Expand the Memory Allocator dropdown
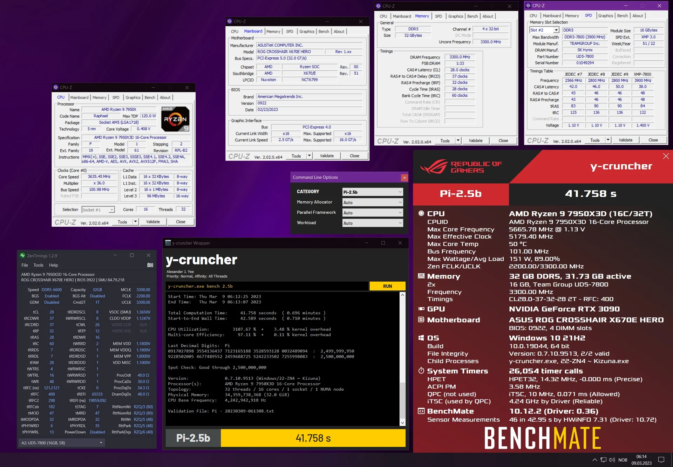Viewport: 673px width, 467px height. 373,202
